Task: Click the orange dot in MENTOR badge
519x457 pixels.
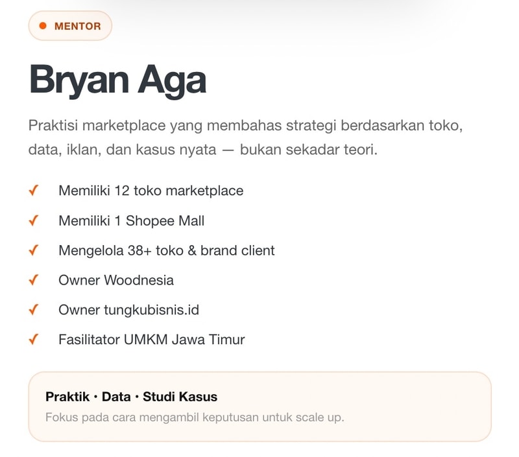Action: click(43, 26)
